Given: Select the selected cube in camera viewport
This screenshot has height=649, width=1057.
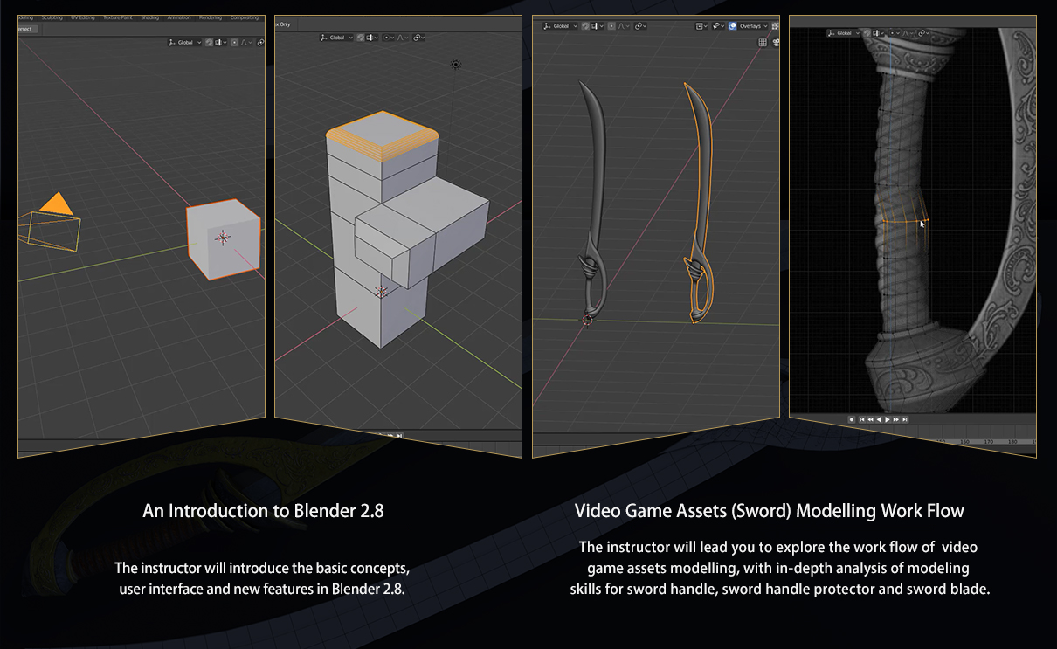Looking at the screenshot, I should click(x=224, y=238).
